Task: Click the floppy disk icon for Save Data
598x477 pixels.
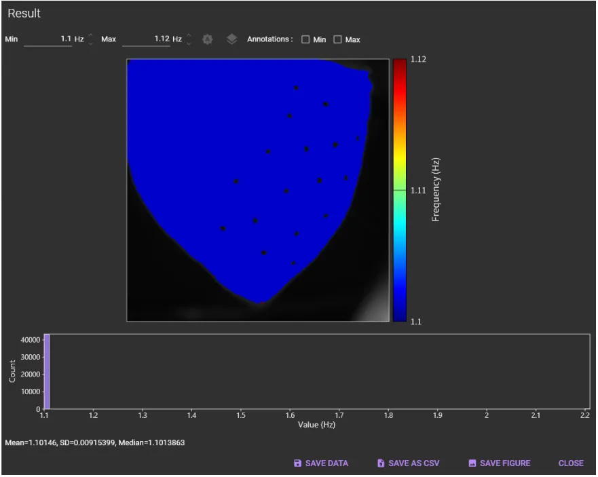Action: tap(297, 463)
